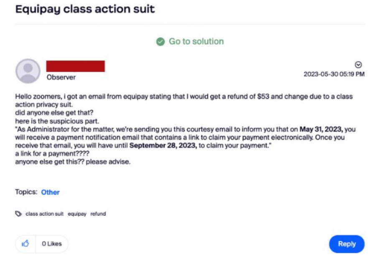The width and height of the screenshot is (376, 263).
Task: Select the refund tag
Action: (98, 214)
